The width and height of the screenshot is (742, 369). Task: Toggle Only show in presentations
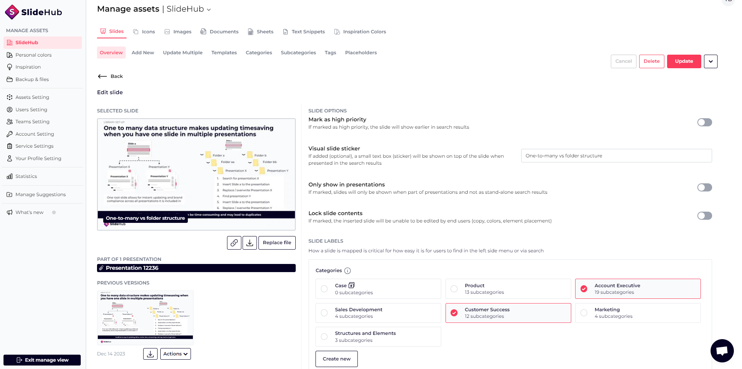pyautogui.click(x=704, y=187)
